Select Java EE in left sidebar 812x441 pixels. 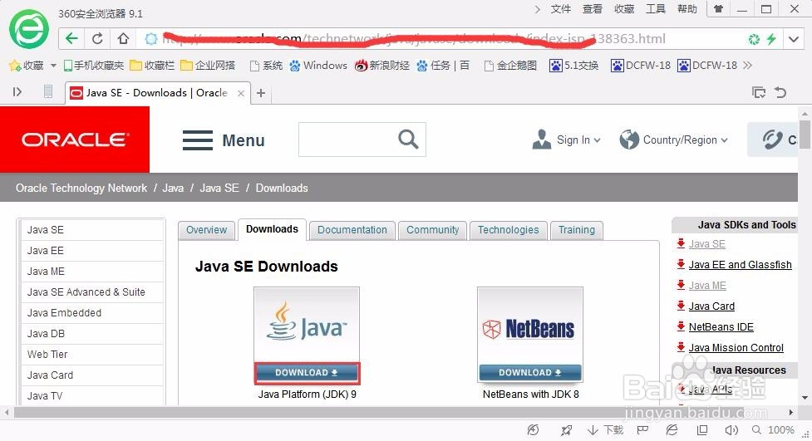click(91, 251)
